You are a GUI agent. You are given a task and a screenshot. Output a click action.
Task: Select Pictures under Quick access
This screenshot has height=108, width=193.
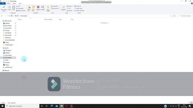pyautogui.click(x=7, y=31)
